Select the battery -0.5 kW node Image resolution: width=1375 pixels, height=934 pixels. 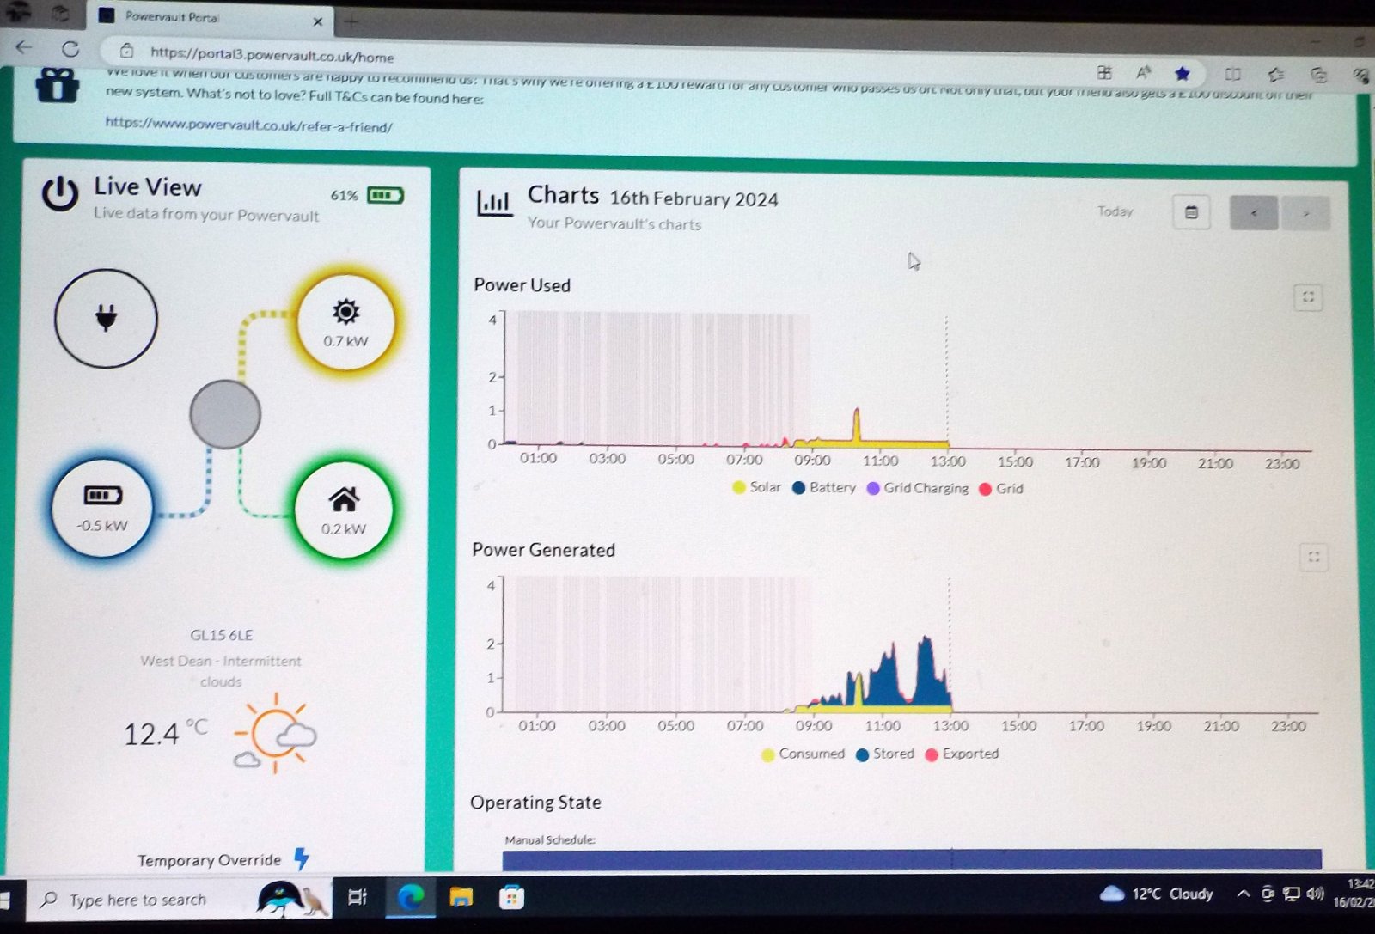(102, 507)
